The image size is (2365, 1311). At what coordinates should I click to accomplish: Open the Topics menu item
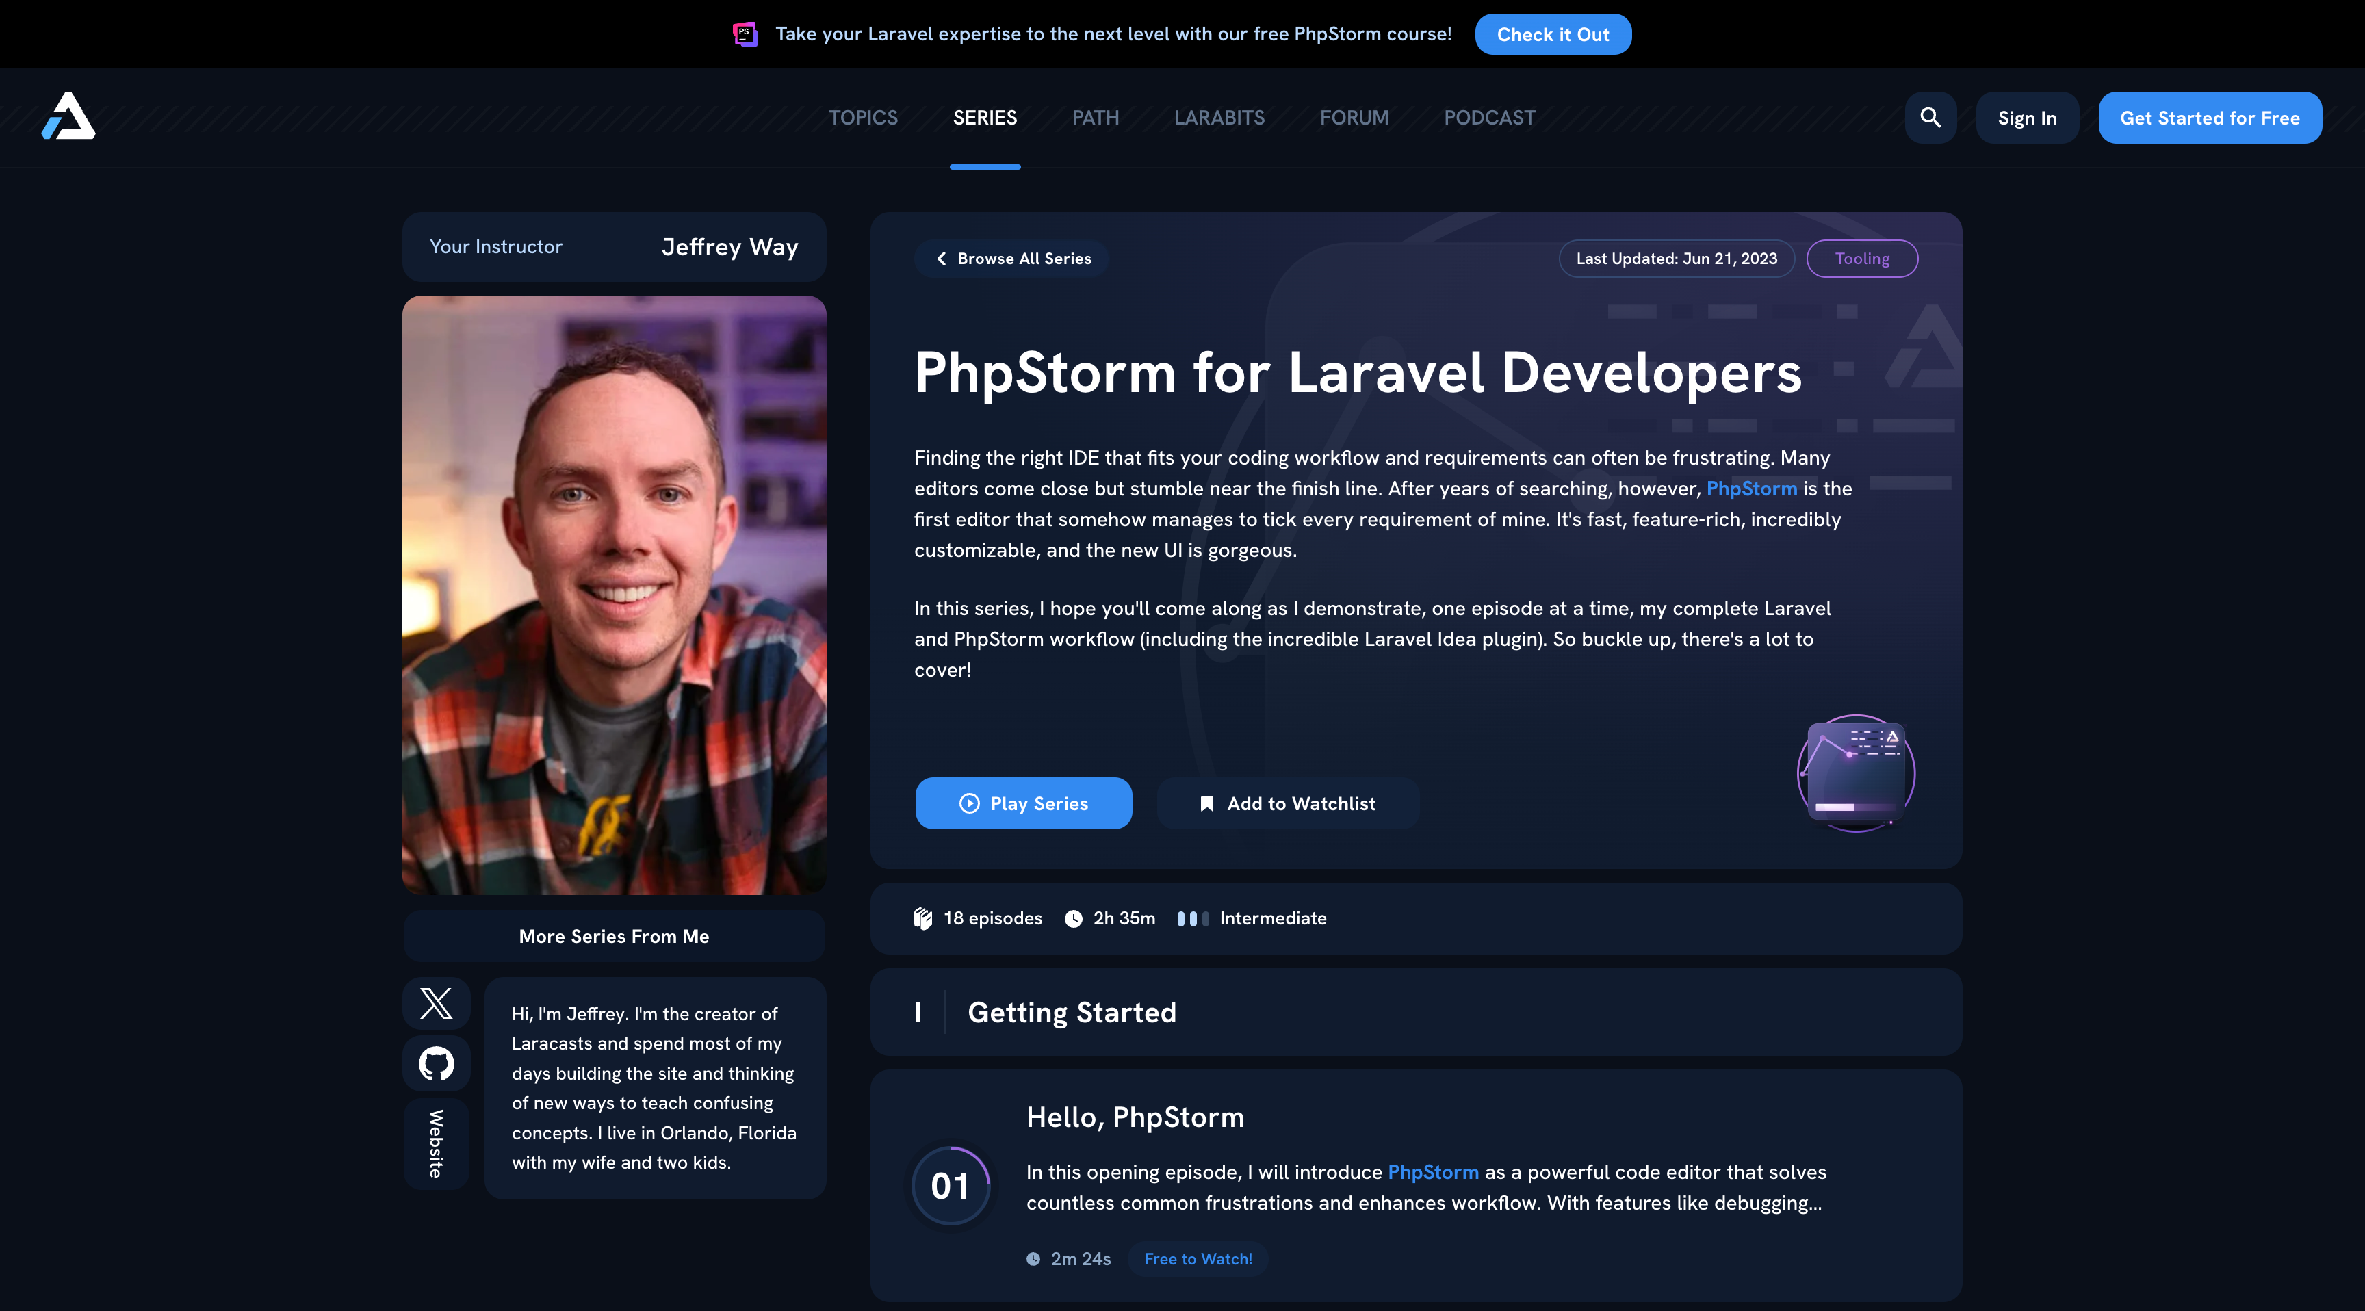point(863,118)
